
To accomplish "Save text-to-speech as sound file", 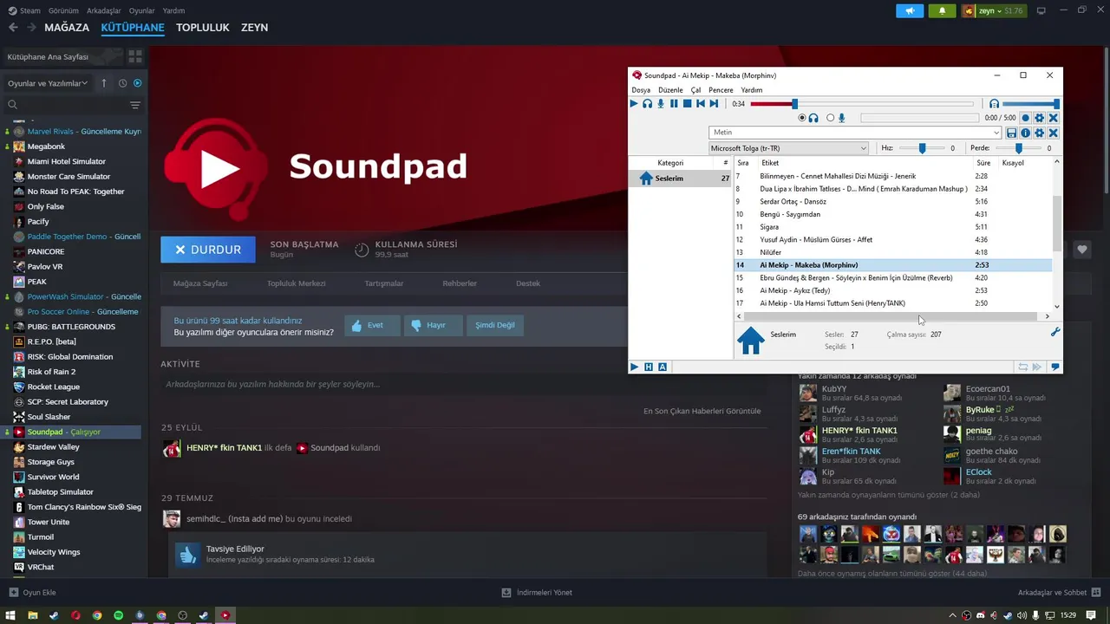I will coord(1012,133).
